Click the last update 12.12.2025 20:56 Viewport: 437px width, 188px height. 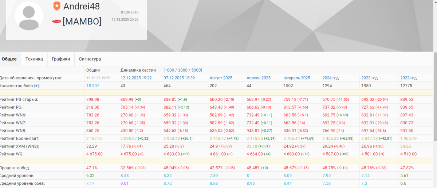pos(125,20)
